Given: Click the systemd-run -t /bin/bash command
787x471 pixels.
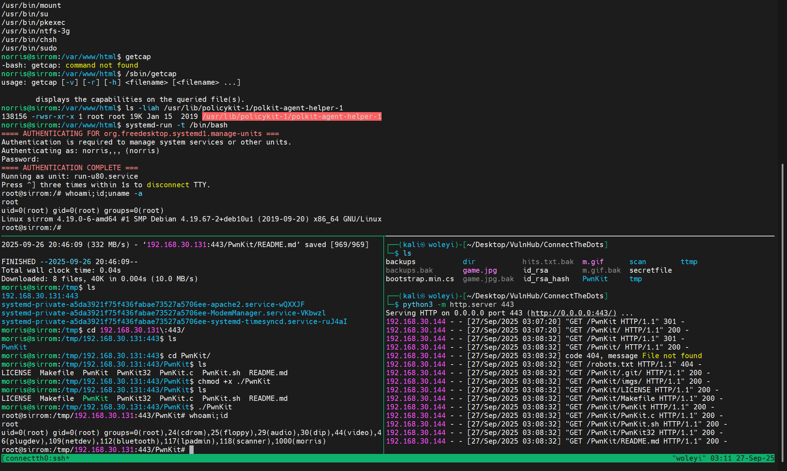Looking at the screenshot, I should tap(176, 125).
